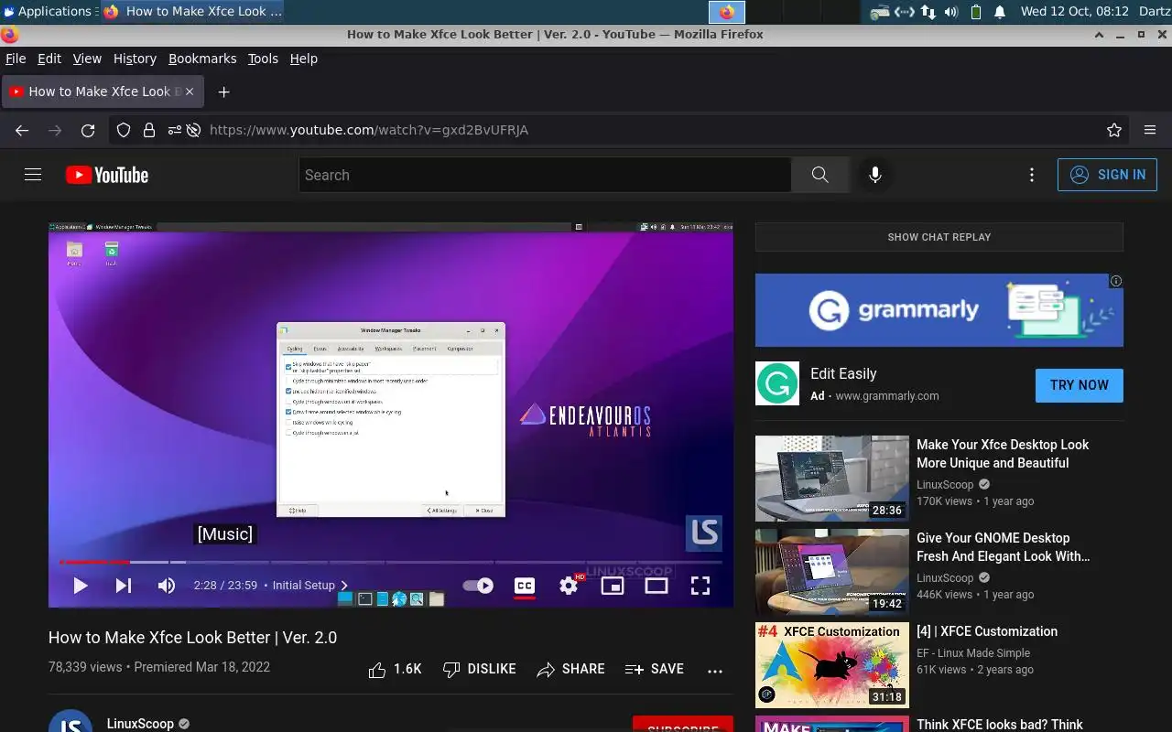
Task: Save video to playlist
Action: click(655, 670)
